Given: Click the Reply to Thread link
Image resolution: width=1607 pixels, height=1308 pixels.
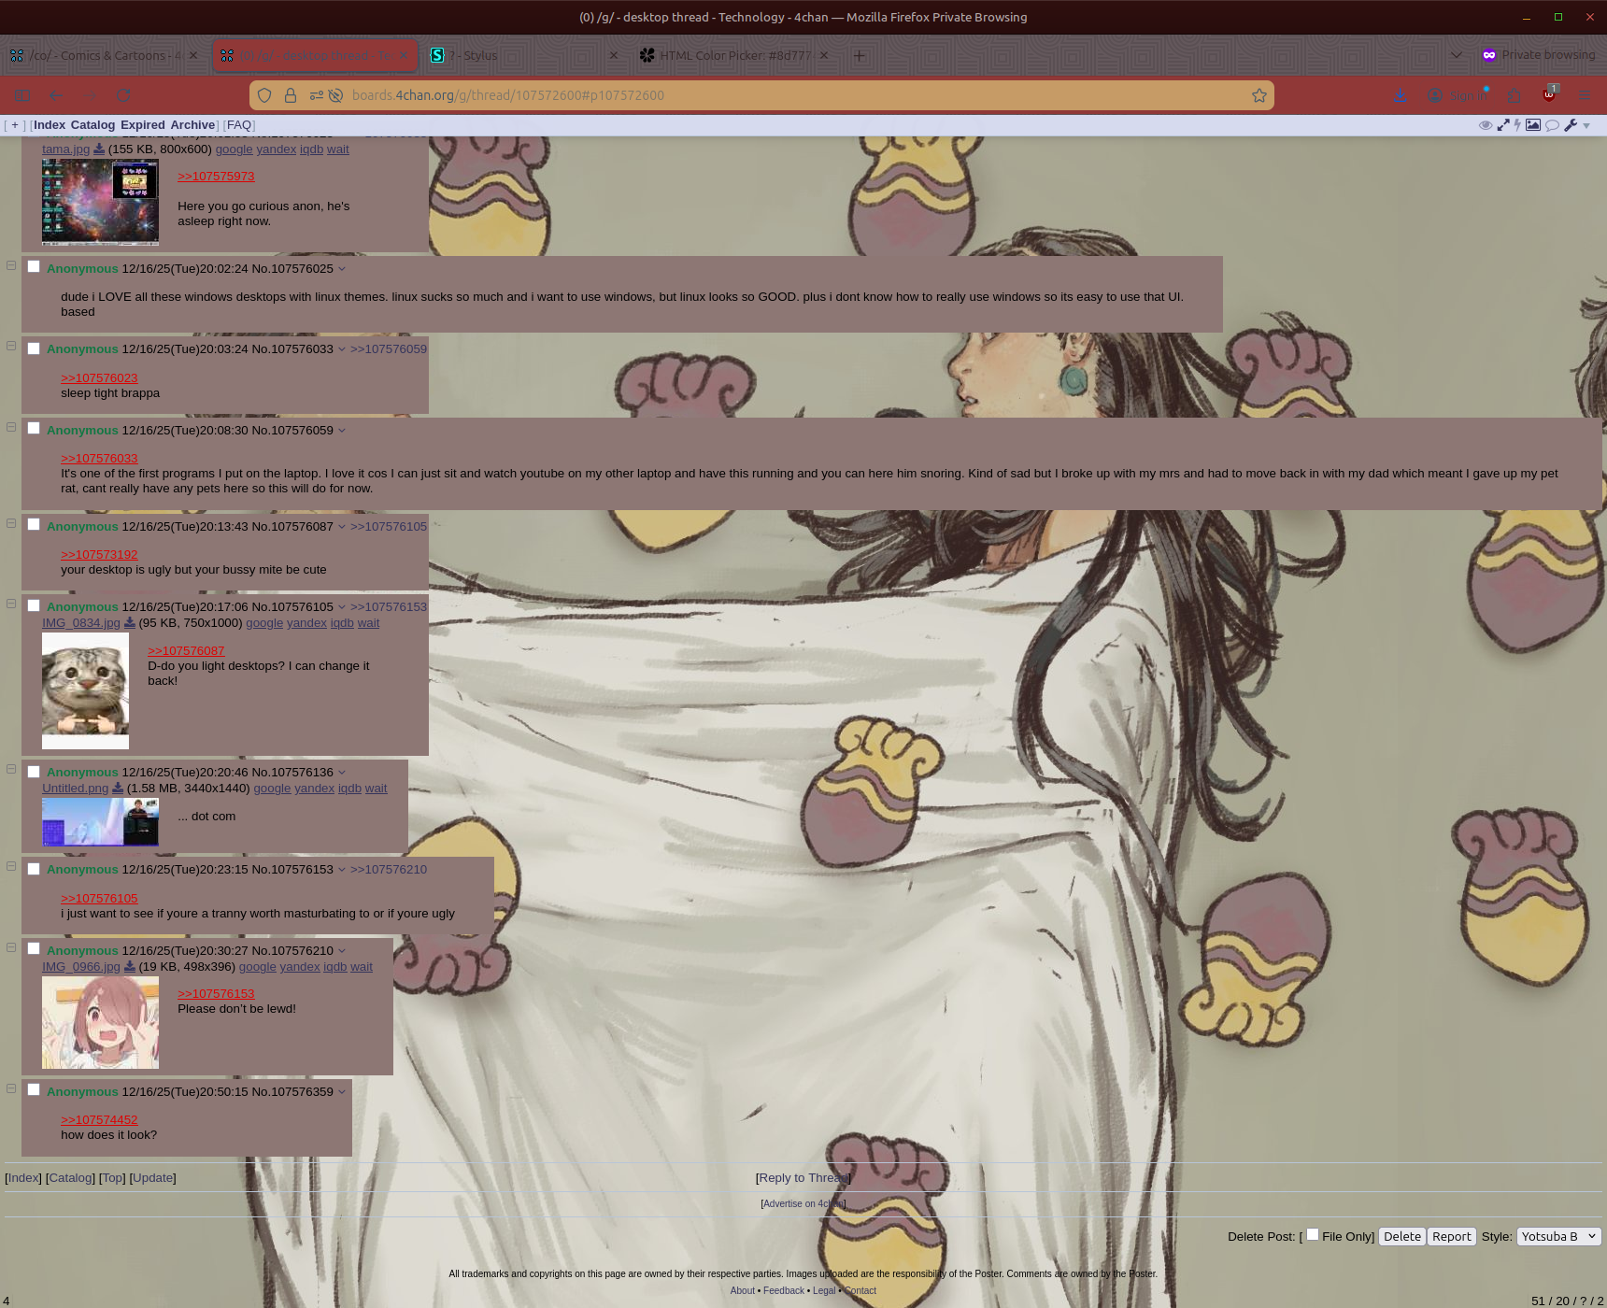Looking at the screenshot, I should point(803,1178).
